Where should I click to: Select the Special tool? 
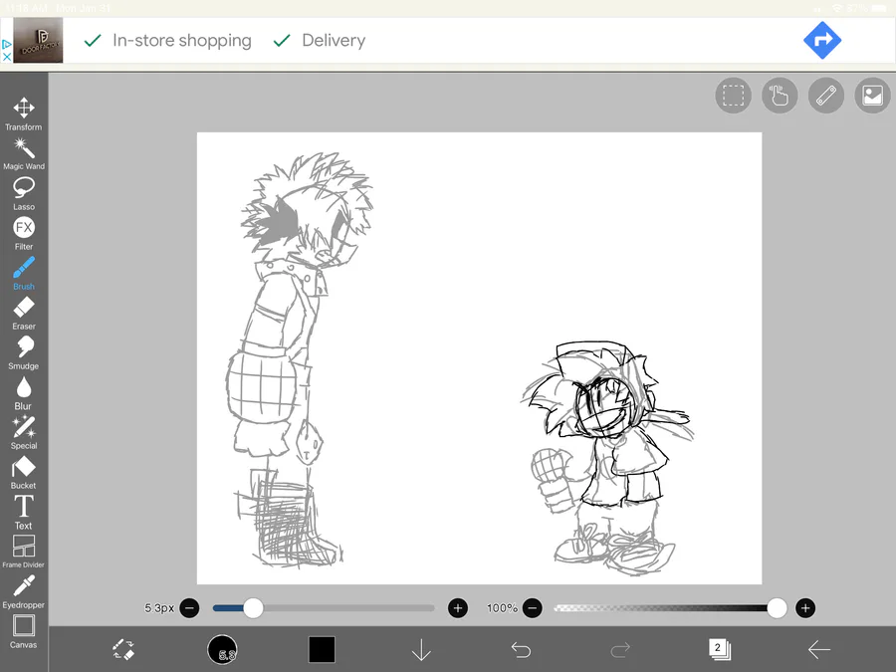pos(24,433)
